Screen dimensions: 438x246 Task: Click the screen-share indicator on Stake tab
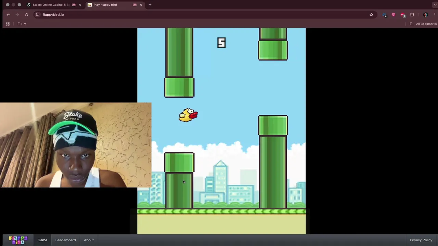74,5
